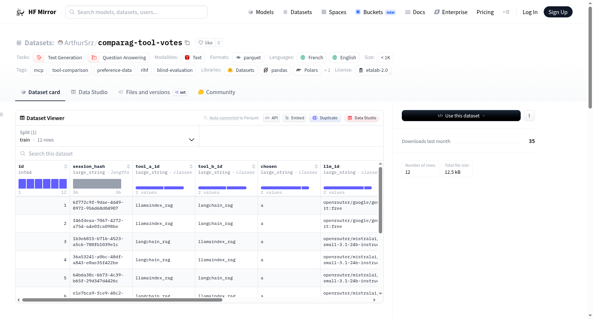This screenshot has width=593, height=319.
Task: Open the ArthurSrz profile link
Action: click(79, 43)
